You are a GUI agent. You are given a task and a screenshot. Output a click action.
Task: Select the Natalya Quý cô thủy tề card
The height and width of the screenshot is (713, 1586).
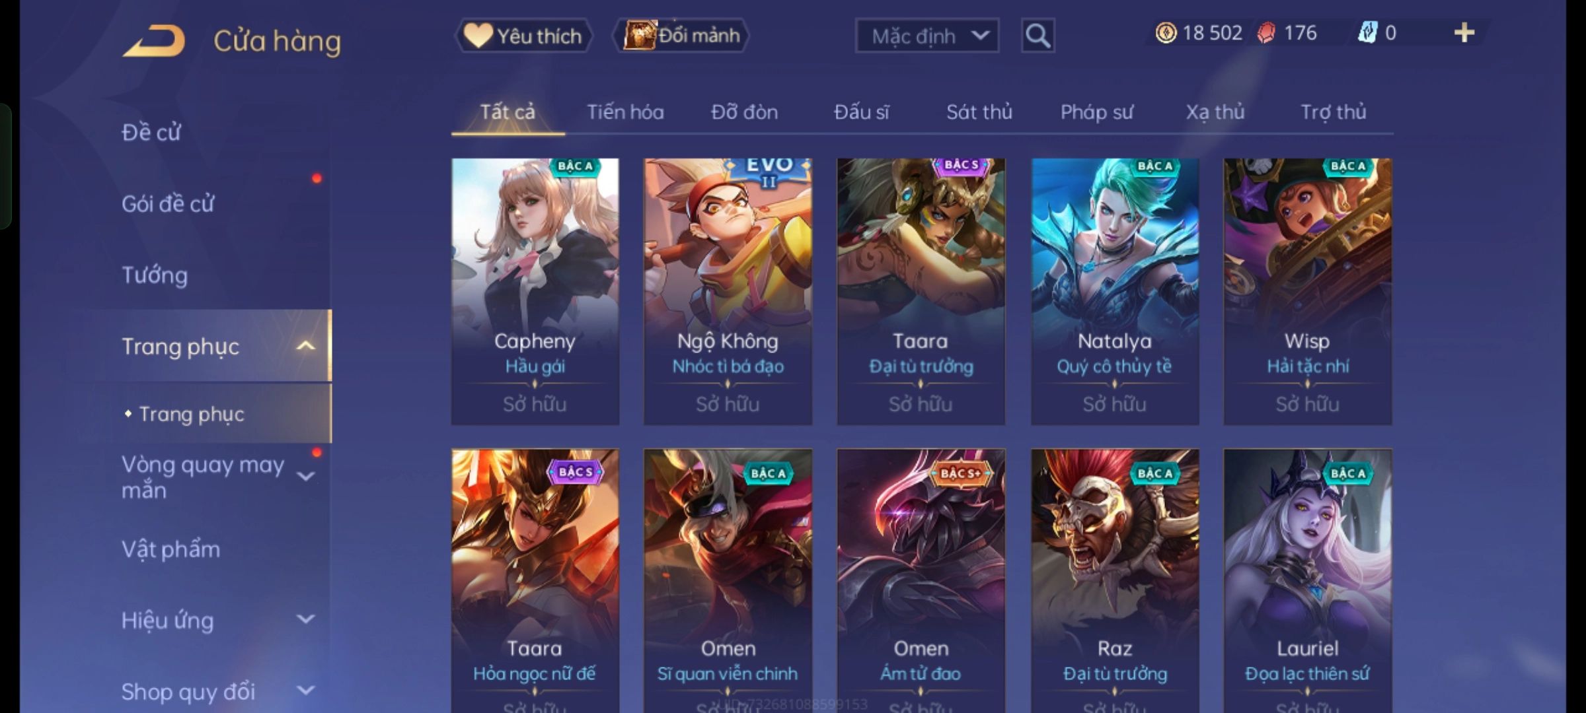1115,291
